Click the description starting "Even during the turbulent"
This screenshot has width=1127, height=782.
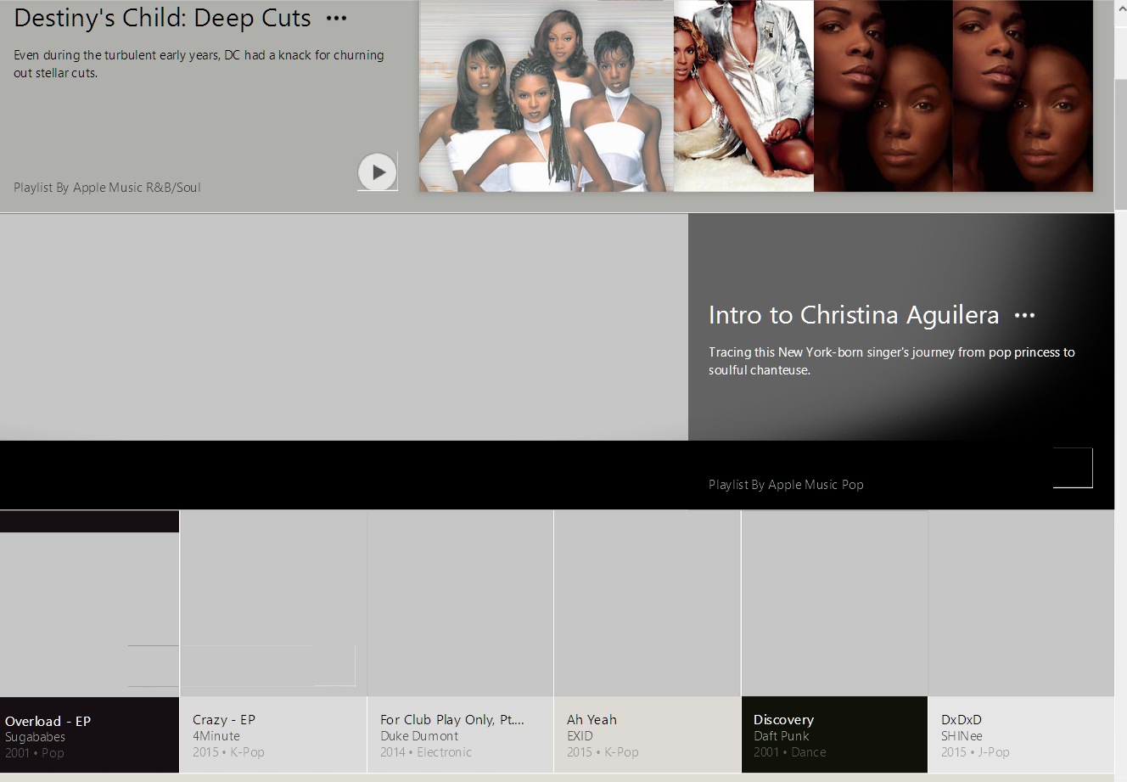(199, 64)
